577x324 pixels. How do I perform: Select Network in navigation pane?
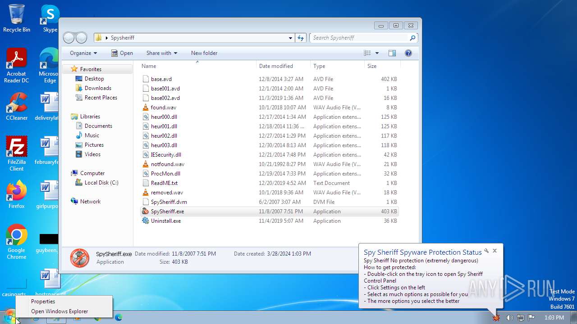pos(90,202)
